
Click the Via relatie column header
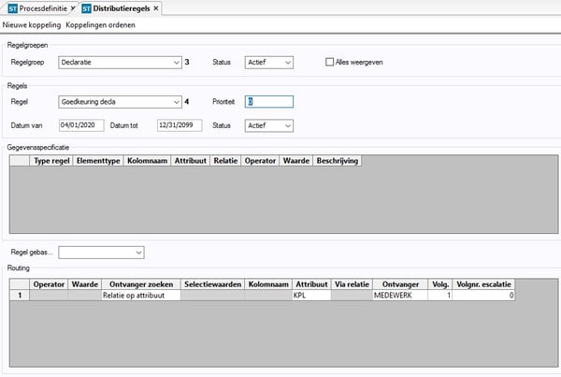(352, 284)
